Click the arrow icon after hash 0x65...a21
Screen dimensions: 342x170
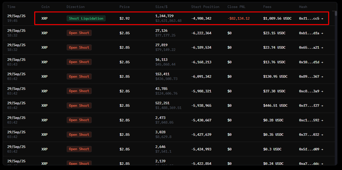(x=322, y=48)
